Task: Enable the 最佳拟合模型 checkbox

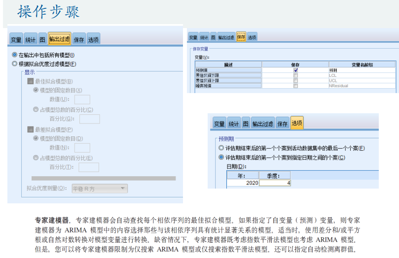Action: 31,81
